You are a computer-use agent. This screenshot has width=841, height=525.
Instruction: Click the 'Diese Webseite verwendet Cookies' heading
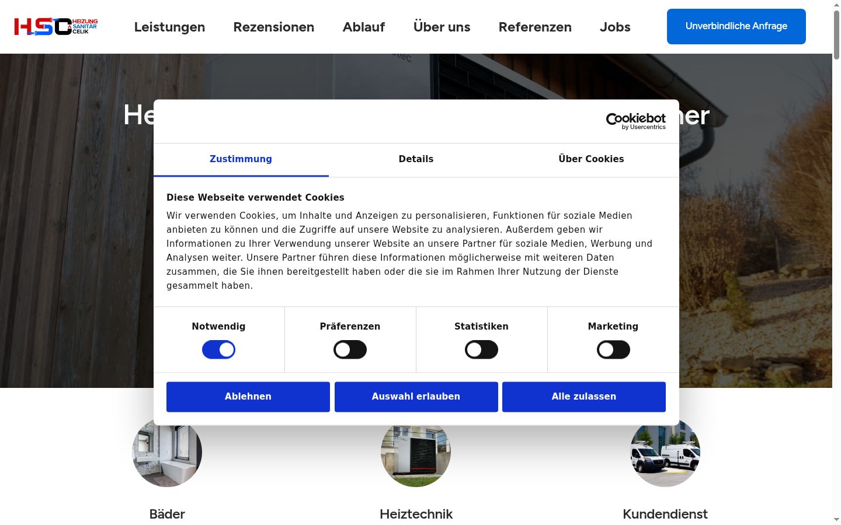click(x=255, y=198)
